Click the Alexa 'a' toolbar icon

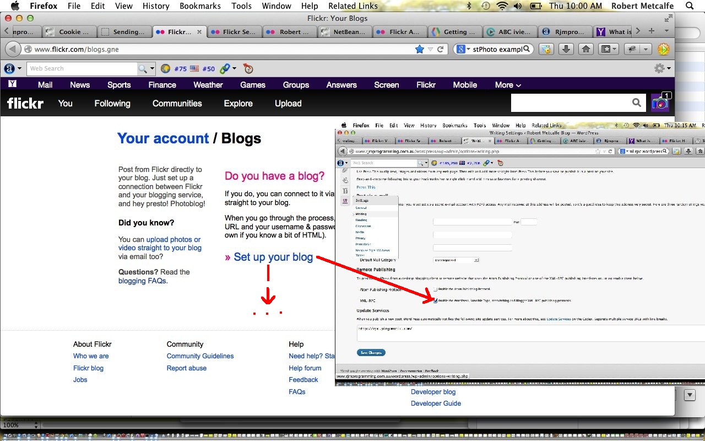pyautogui.click(x=9, y=69)
